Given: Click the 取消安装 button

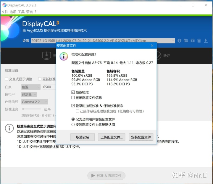Looking at the screenshot, I should click(83, 137).
